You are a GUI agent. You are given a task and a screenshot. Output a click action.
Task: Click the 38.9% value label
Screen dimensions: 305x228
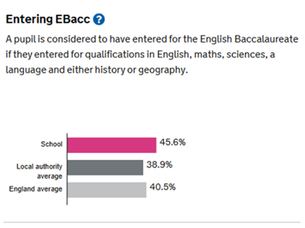coord(160,165)
